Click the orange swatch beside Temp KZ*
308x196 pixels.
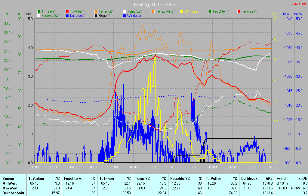96,12
